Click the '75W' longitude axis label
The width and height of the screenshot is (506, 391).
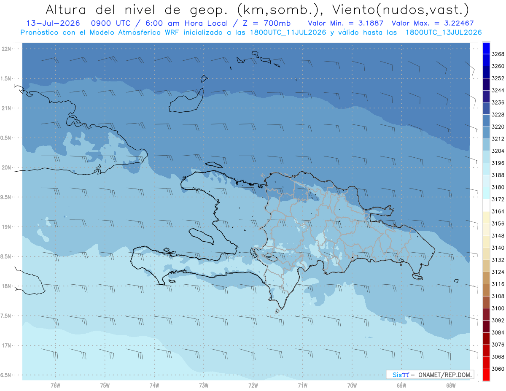point(105,386)
